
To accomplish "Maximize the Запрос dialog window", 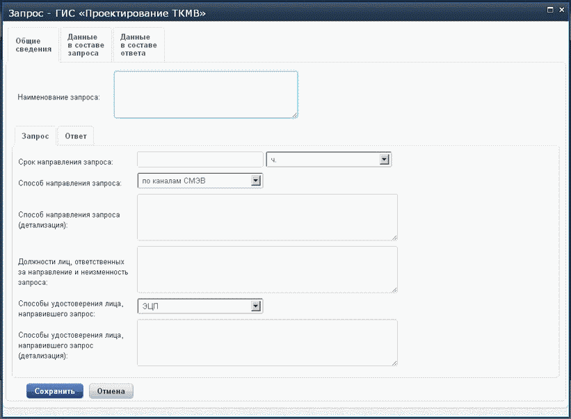I will pyautogui.click(x=550, y=10).
